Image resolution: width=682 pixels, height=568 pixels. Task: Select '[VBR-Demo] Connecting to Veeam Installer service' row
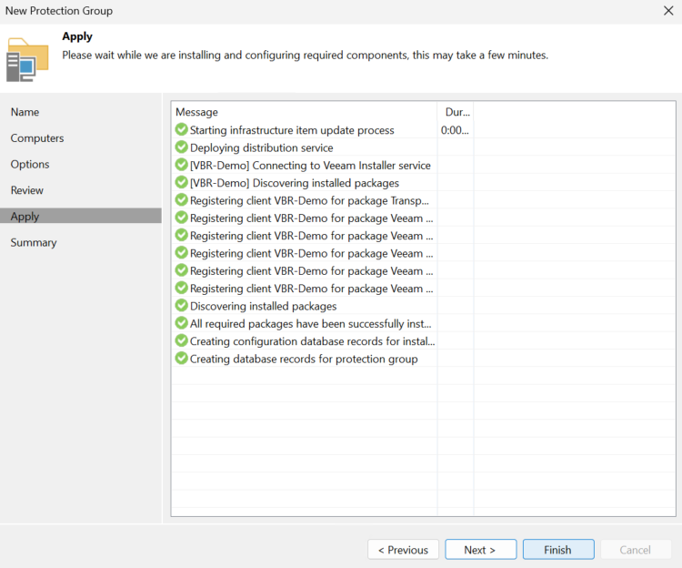(310, 166)
